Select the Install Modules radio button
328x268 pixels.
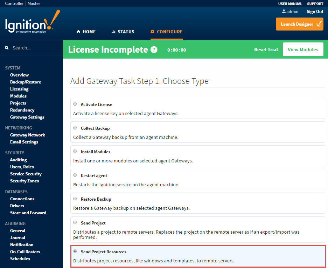[x=75, y=152]
